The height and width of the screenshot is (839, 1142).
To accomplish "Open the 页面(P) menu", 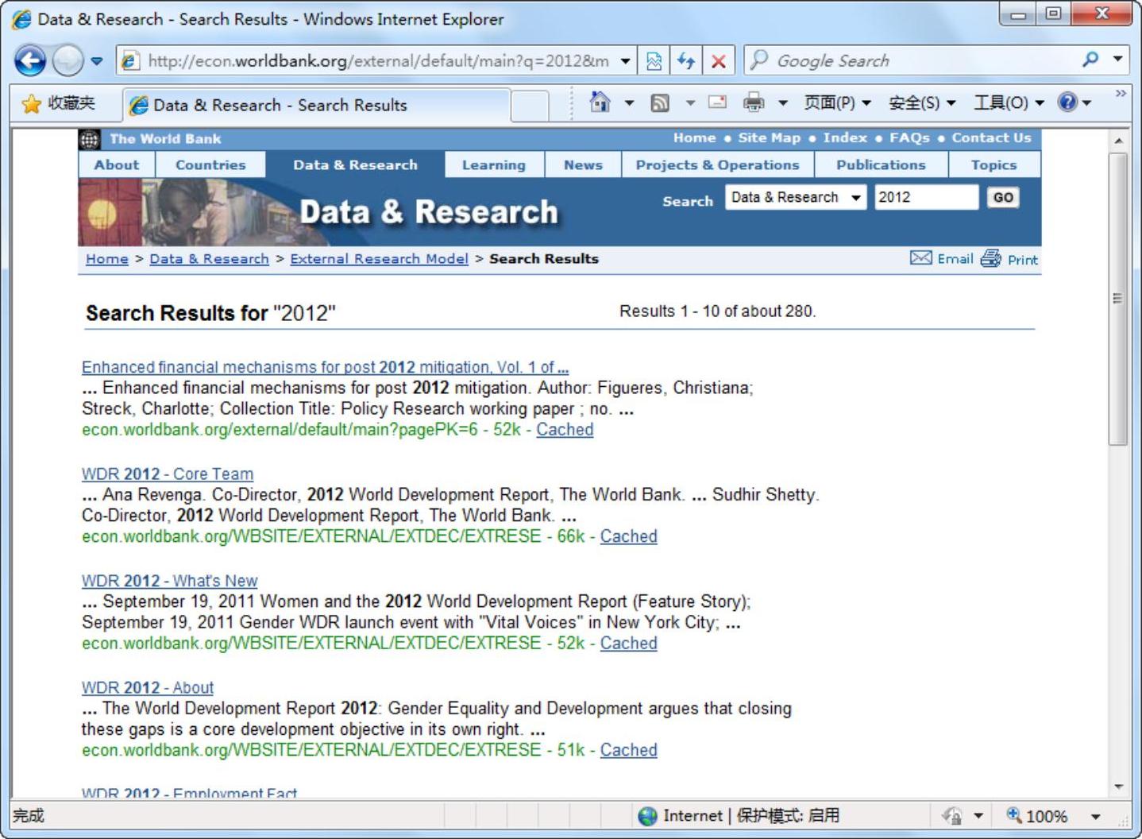I will 837,102.
